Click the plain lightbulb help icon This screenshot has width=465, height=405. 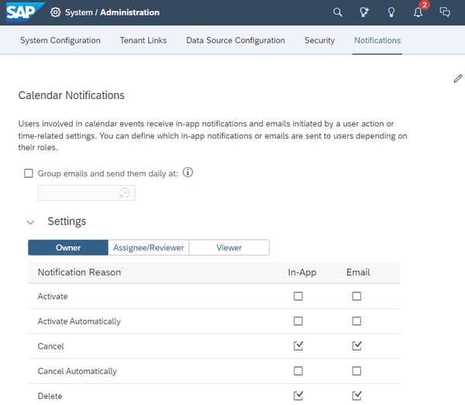(391, 12)
